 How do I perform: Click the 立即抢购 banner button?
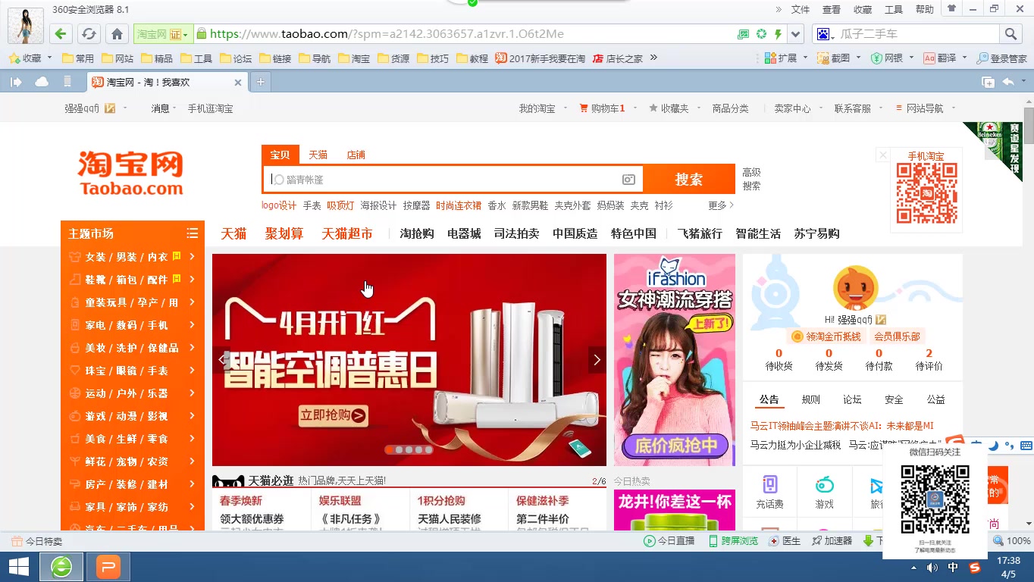click(x=334, y=415)
